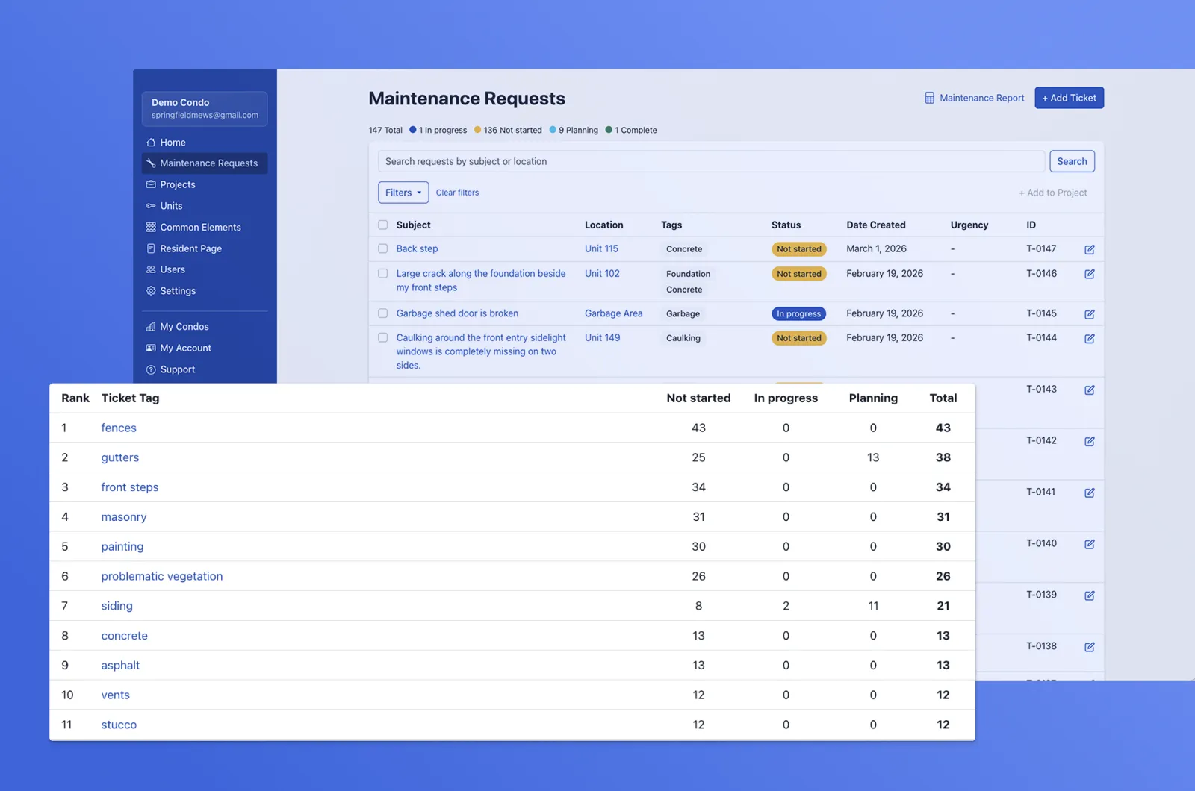Image resolution: width=1195 pixels, height=791 pixels.
Task: Edit ticket T-0141 with the pencil icon
Action: coord(1090,493)
